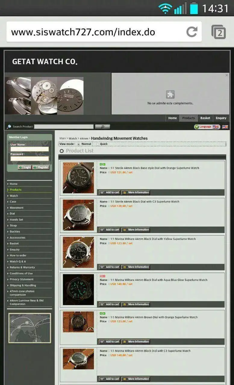Click the Password field

(30, 159)
